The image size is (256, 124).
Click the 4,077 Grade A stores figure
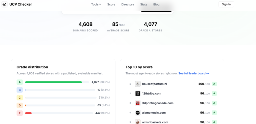click(x=150, y=24)
